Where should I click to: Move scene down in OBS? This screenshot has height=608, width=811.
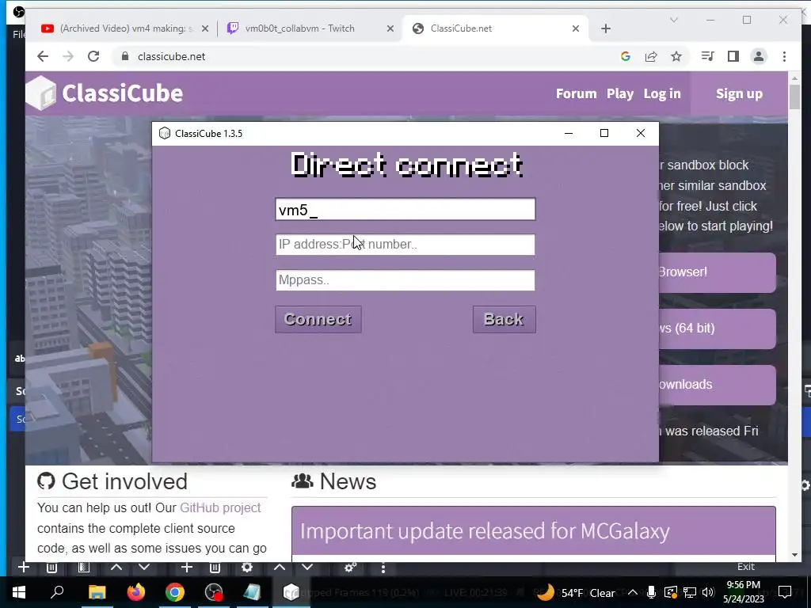[144, 567]
